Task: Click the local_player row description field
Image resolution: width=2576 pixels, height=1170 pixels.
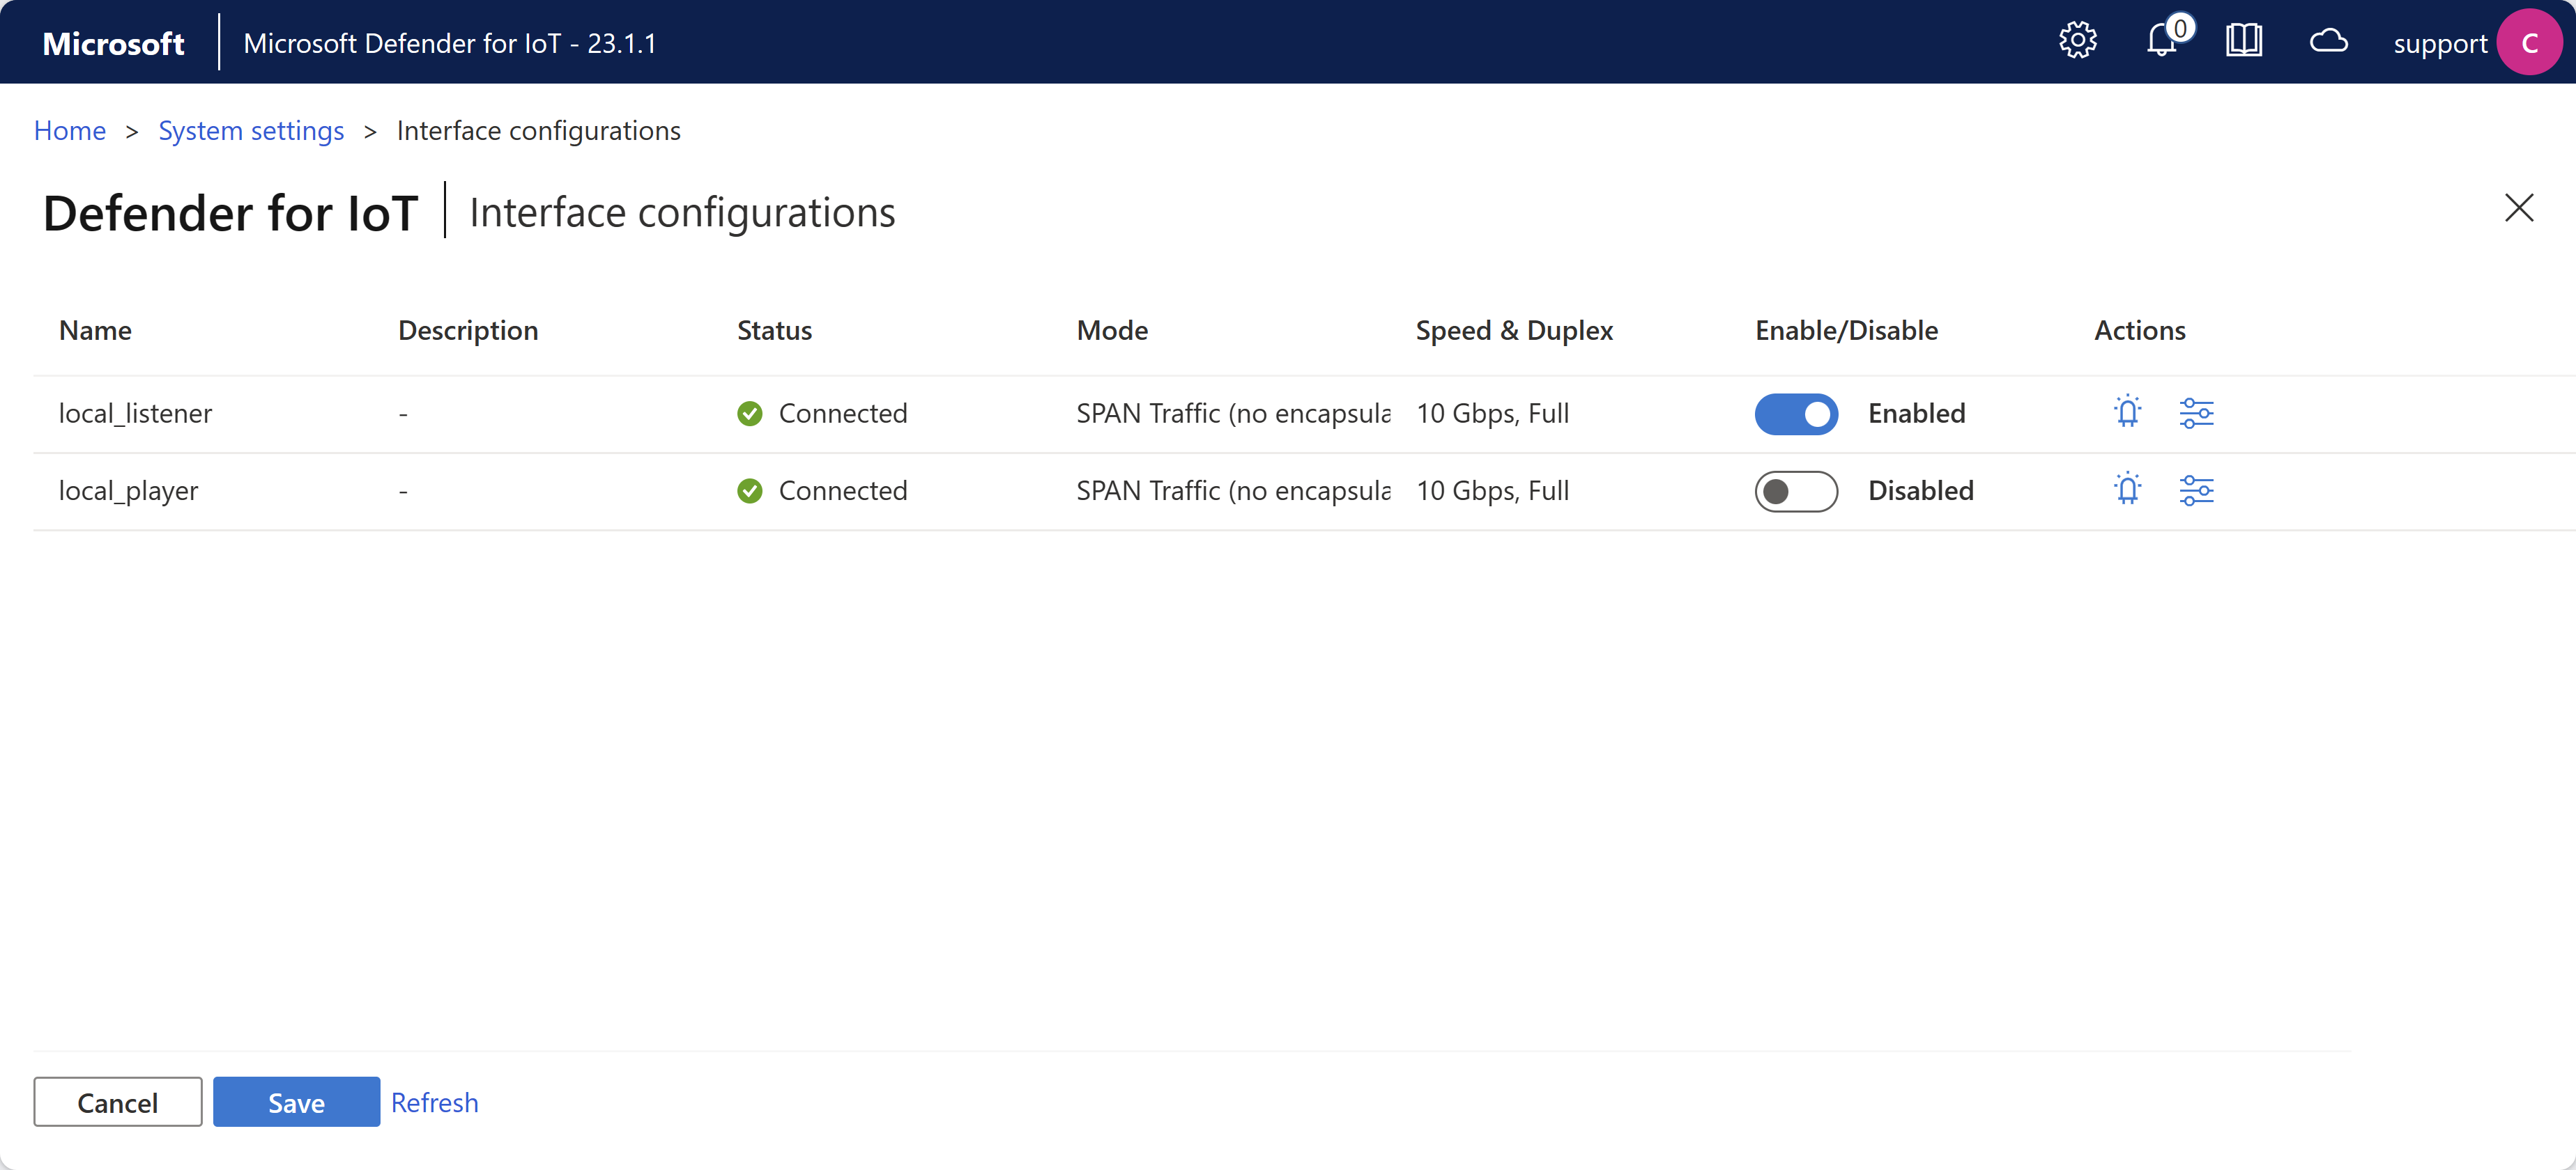Action: point(403,489)
